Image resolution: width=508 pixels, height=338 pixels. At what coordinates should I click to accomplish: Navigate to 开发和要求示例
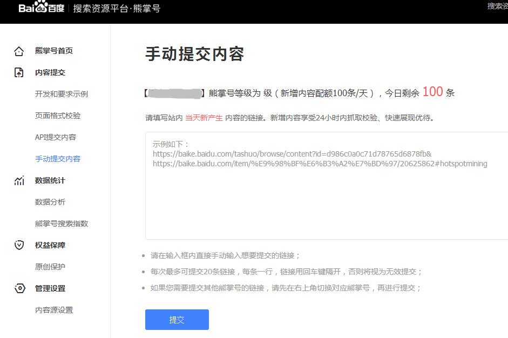click(60, 93)
